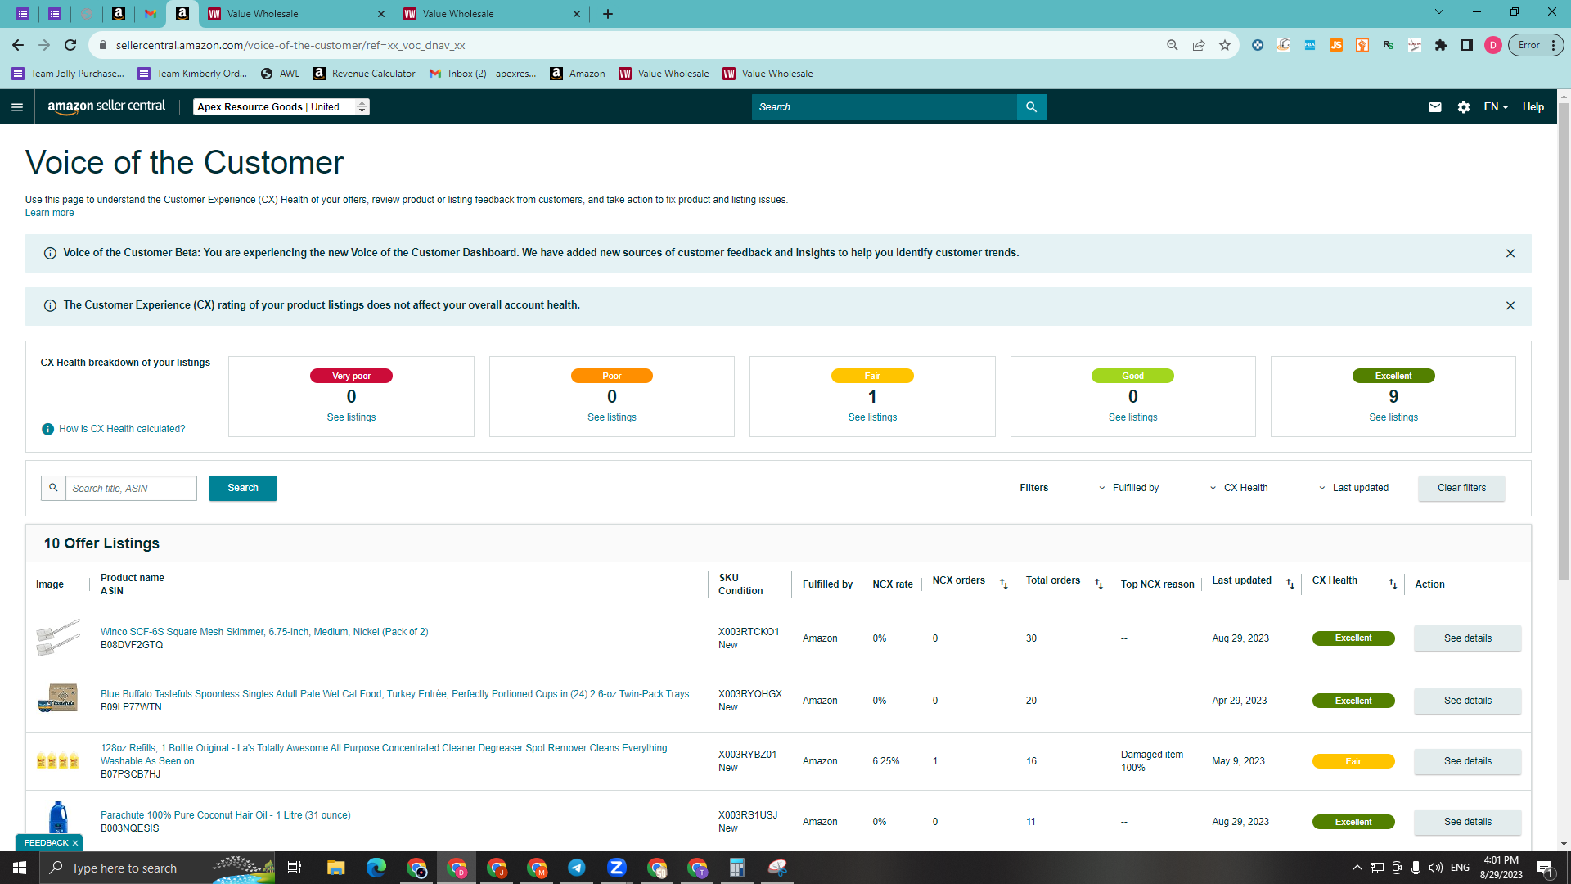Click the Chrome profile avatar D
The width and height of the screenshot is (1571, 884).
(x=1493, y=45)
